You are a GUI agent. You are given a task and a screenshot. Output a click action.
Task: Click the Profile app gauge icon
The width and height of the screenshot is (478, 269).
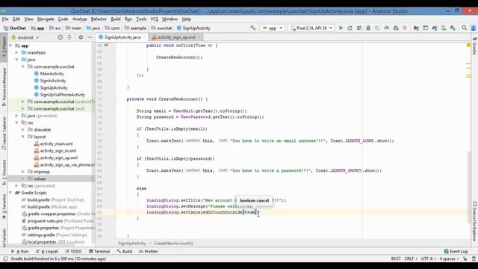[386, 28]
